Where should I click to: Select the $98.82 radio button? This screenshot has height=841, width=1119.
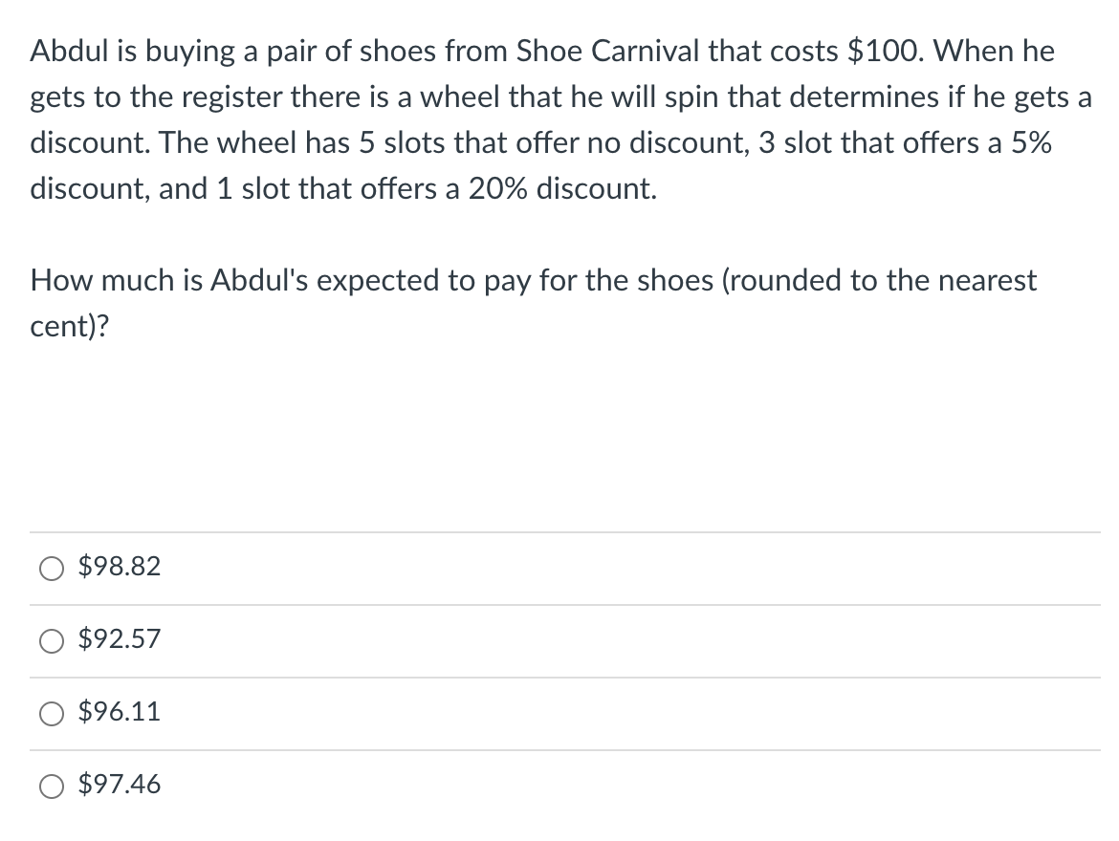tap(51, 569)
